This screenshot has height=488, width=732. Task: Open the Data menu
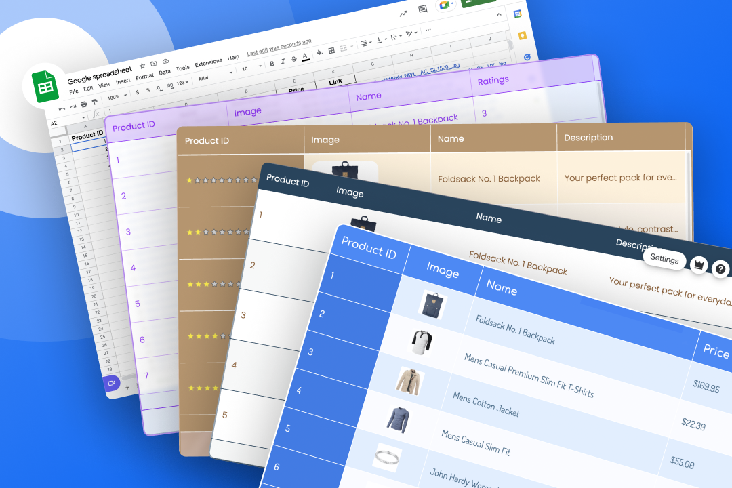(164, 72)
